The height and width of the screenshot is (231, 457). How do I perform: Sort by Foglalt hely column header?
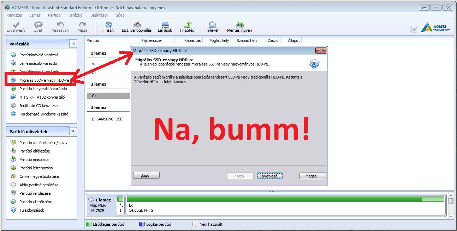216,40
